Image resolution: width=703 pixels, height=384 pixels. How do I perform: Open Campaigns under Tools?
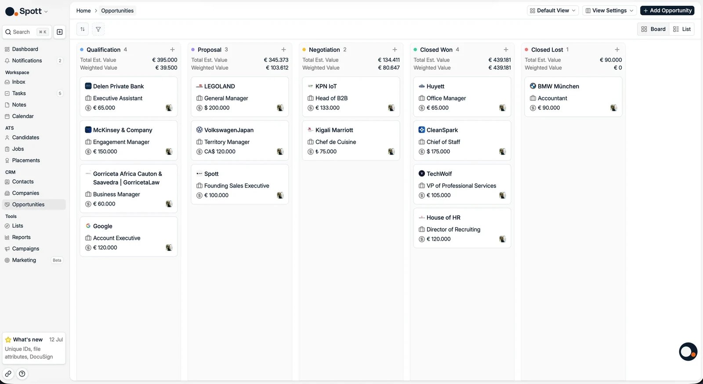pos(34,249)
